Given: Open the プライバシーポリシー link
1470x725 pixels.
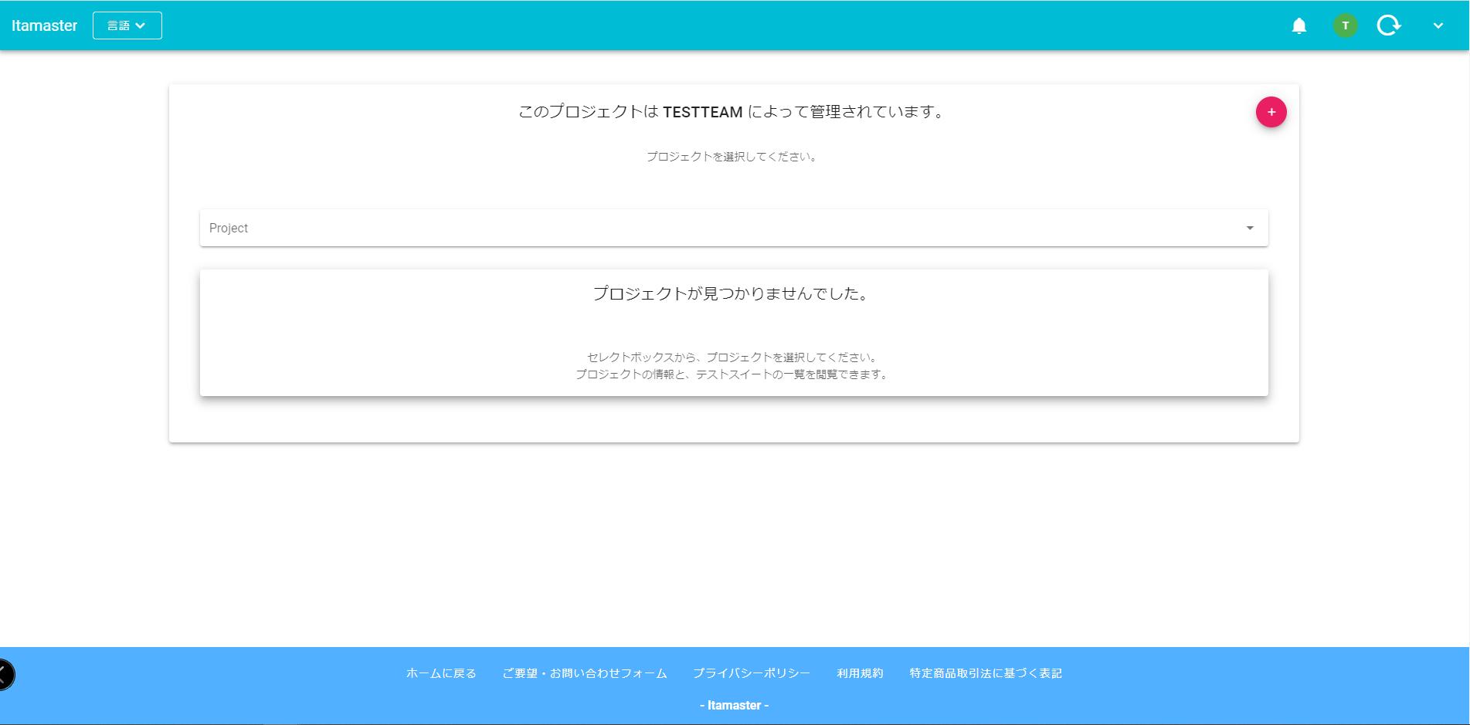Looking at the screenshot, I should (752, 673).
